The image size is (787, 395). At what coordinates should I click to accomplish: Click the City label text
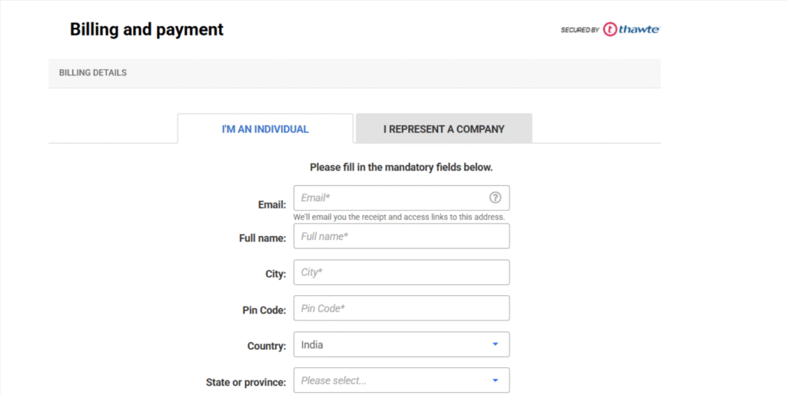pyautogui.click(x=275, y=274)
